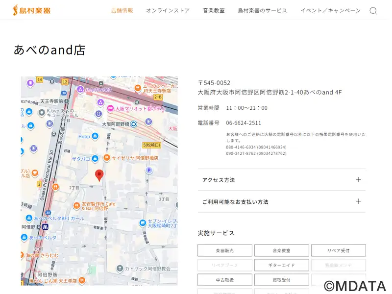
Task: Select the ハルカス300 map marker
Action: tap(80, 89)
